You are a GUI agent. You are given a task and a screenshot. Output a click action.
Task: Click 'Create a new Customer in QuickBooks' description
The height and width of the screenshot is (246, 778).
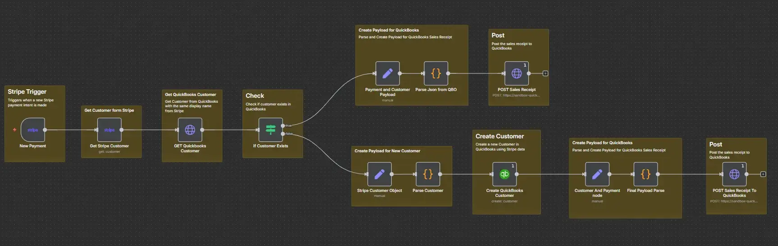(x=500, y=147)
